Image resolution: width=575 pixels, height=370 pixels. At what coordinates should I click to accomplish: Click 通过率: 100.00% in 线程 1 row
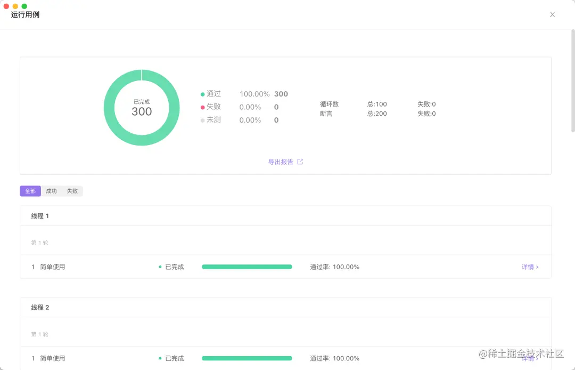[x=334, y=267]
